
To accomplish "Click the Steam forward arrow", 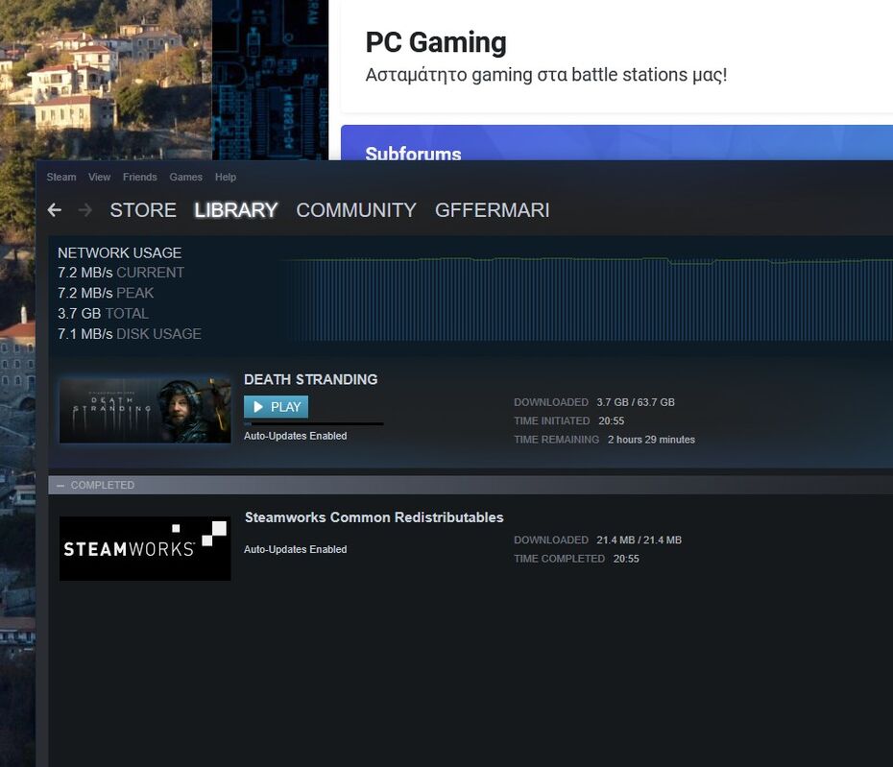I will (x=84, y=210).
